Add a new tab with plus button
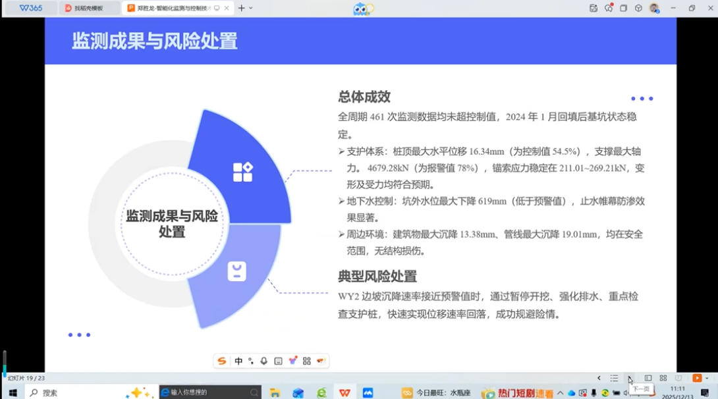 pyautogui.click(x=241, y=8)
